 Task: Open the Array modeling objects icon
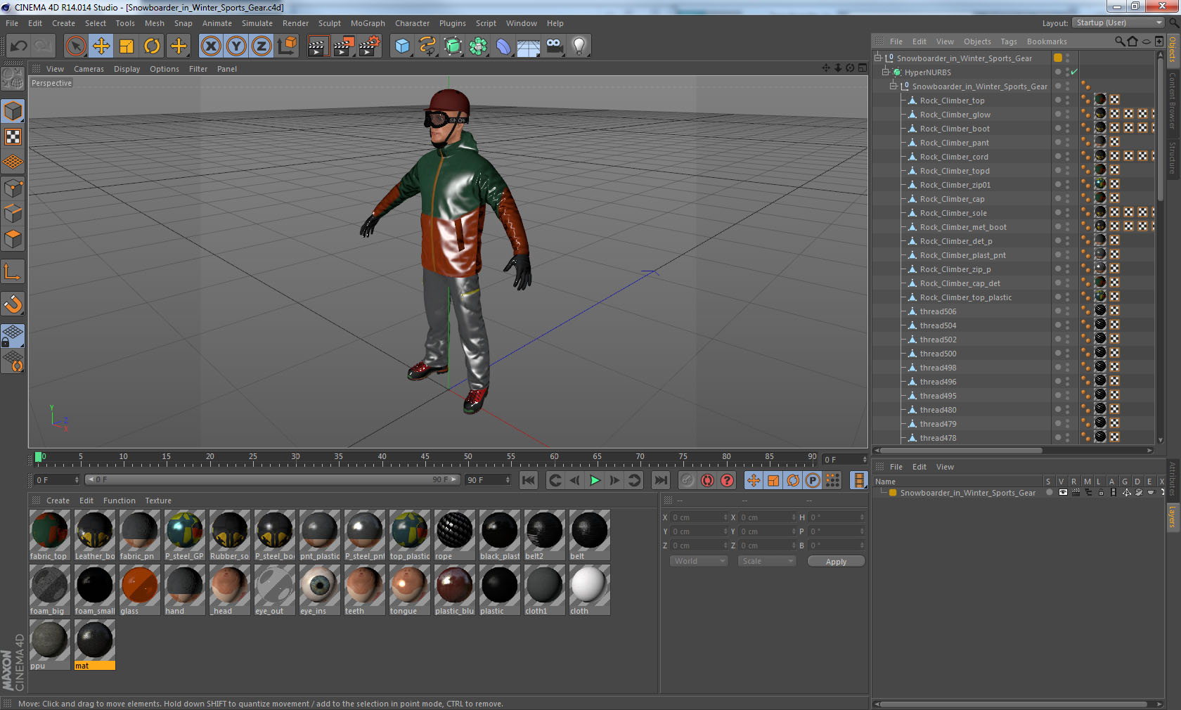pyautogui.click(x=478, y=46)
